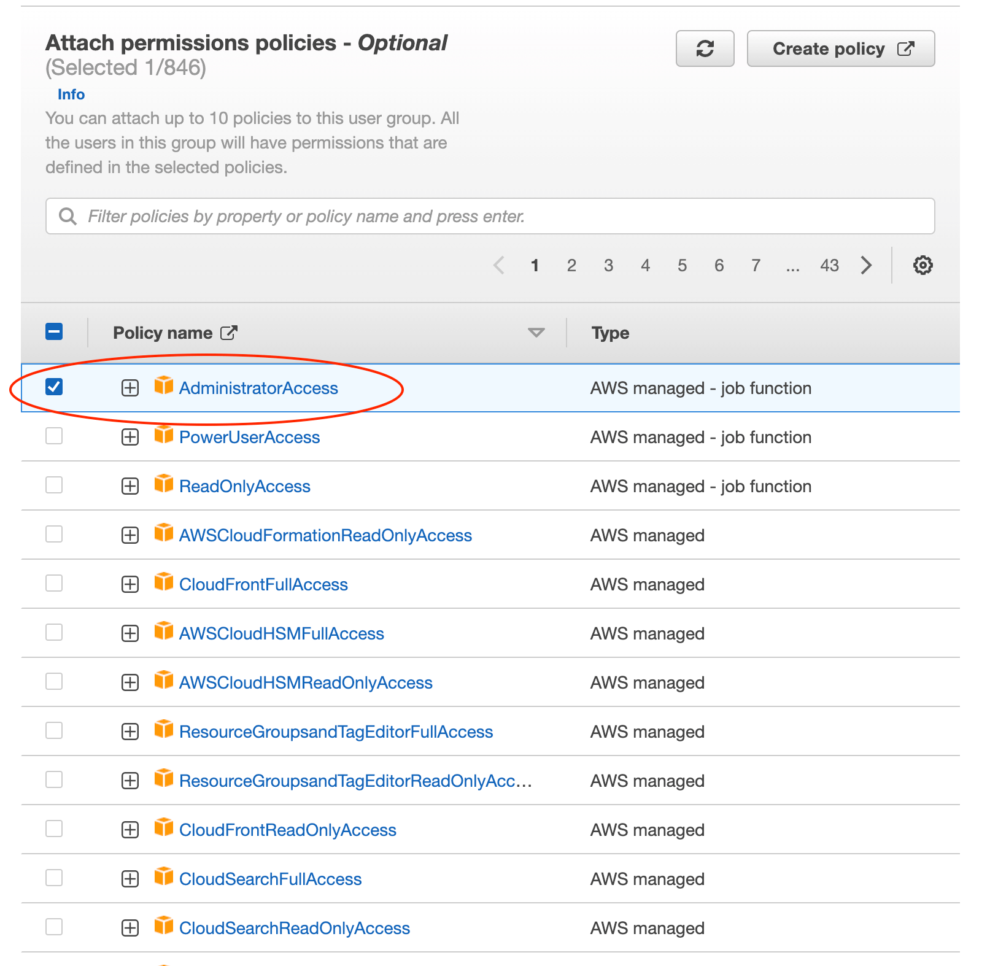Open the PowerUserAccess policy link

(x=249, y=437)
